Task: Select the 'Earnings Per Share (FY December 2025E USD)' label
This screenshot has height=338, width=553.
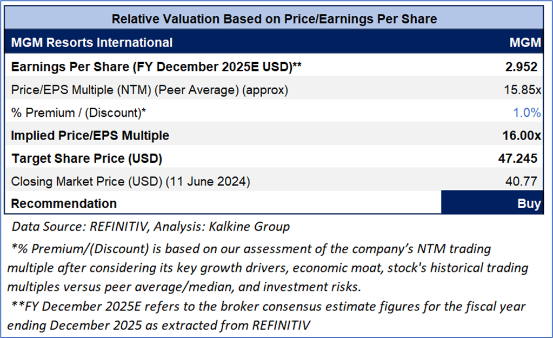Action: pyautogui.click(x=156, y=67)
